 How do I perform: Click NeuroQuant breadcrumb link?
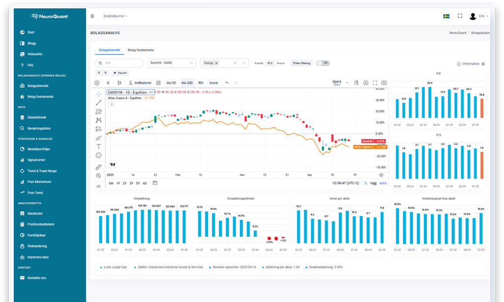coord(458,33)
